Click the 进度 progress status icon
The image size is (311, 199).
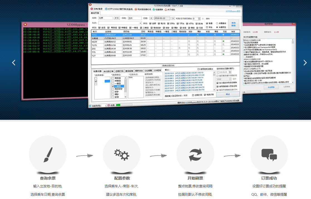pyautogui.click(x=109, y=105)
